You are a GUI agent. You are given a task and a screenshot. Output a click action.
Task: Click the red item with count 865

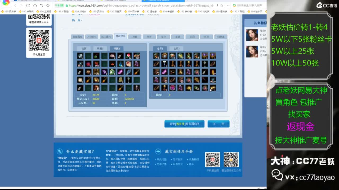(96, 64)
